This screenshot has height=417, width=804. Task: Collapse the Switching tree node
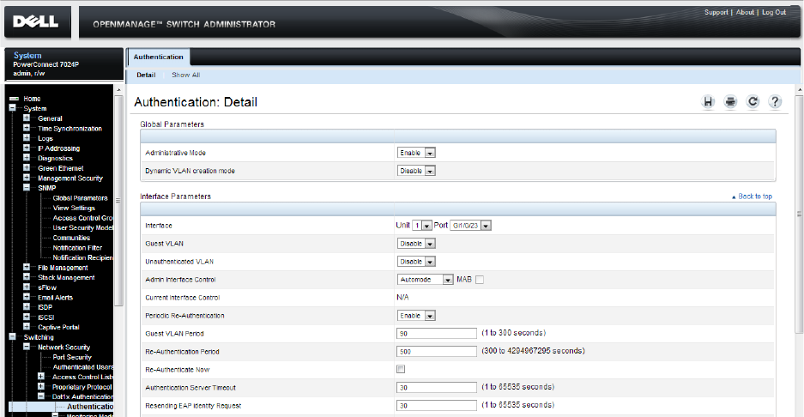[x=12, y=337]
